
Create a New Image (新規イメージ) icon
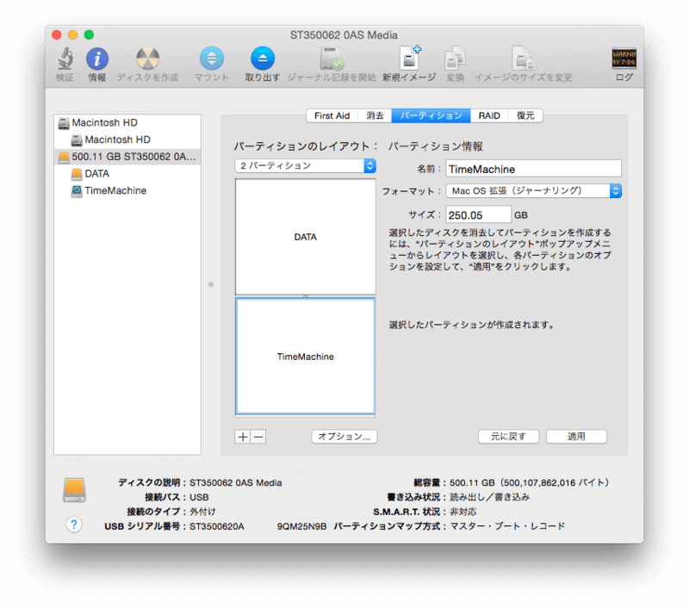tap(409, 60)
